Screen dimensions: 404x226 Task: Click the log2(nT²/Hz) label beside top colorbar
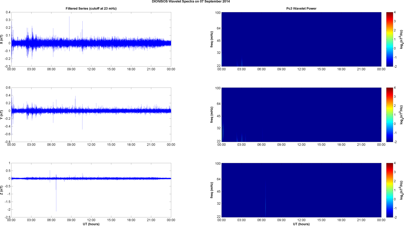(402, 39)
